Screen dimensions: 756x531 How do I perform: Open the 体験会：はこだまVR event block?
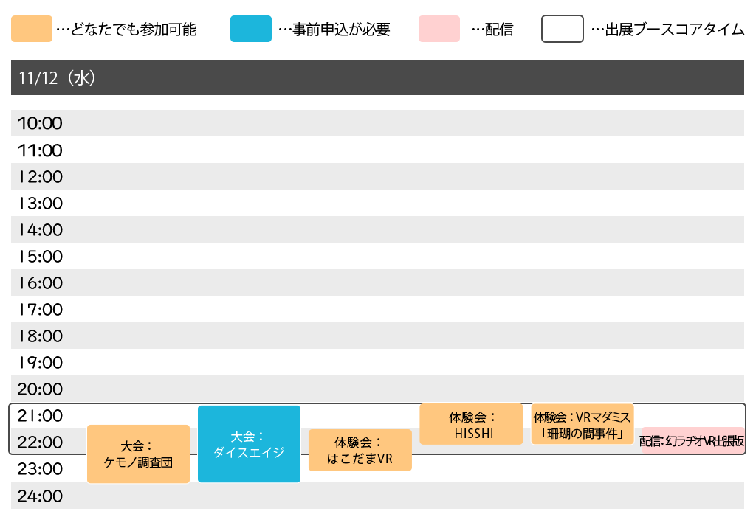pos(360,451)
